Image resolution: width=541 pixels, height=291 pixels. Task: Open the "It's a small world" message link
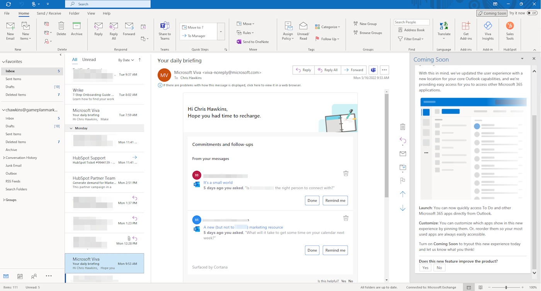218,183
